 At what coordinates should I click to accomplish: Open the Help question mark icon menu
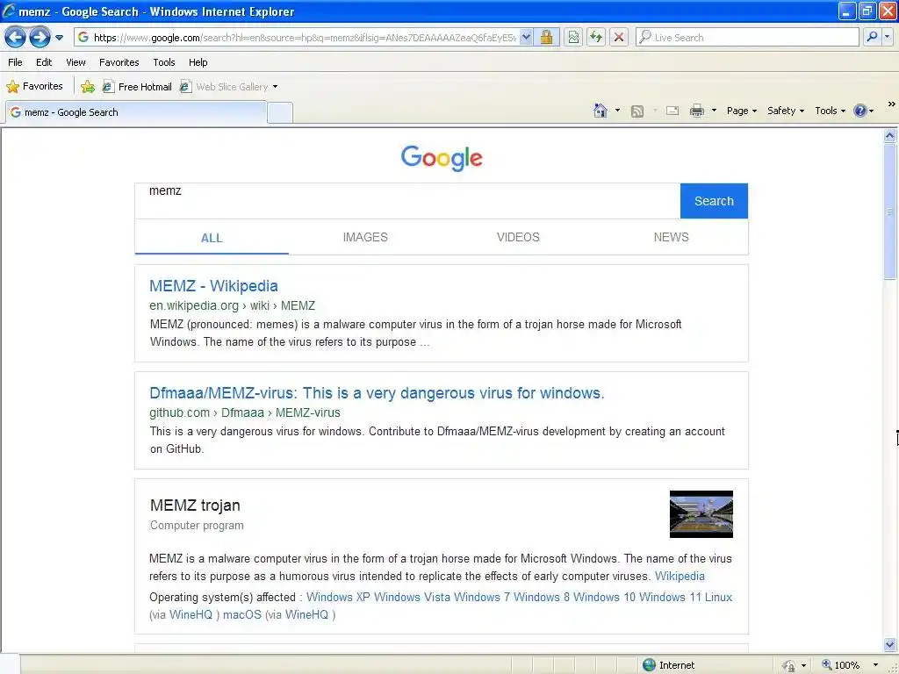pyautogui.click(x=864, y=111)
